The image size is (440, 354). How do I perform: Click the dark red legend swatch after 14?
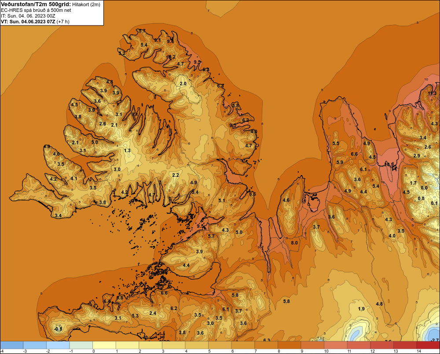point(428,345)
